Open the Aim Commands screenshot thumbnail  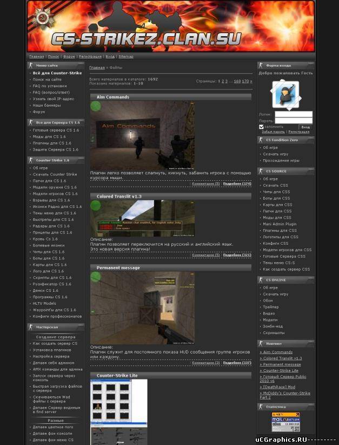142,135
